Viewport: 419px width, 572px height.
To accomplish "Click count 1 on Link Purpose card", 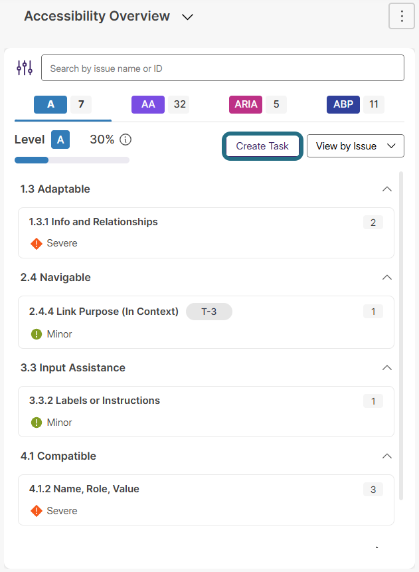I will (x=373, y=312).
